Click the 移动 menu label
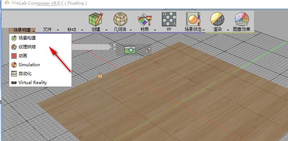 click(x=71, y=29)
